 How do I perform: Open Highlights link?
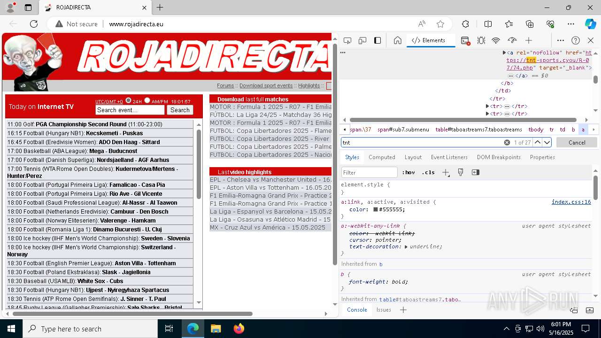(309, 85)
